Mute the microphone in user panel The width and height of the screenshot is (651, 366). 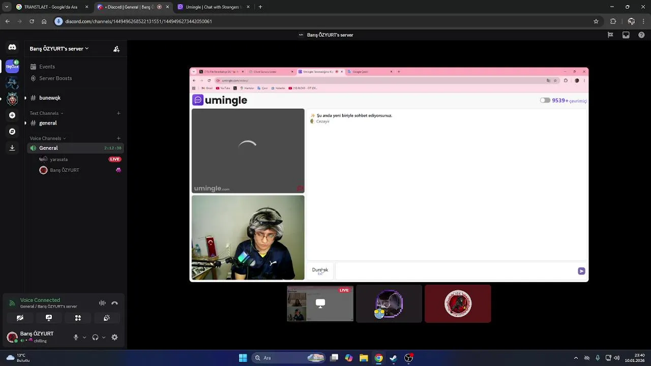[76, 337]
